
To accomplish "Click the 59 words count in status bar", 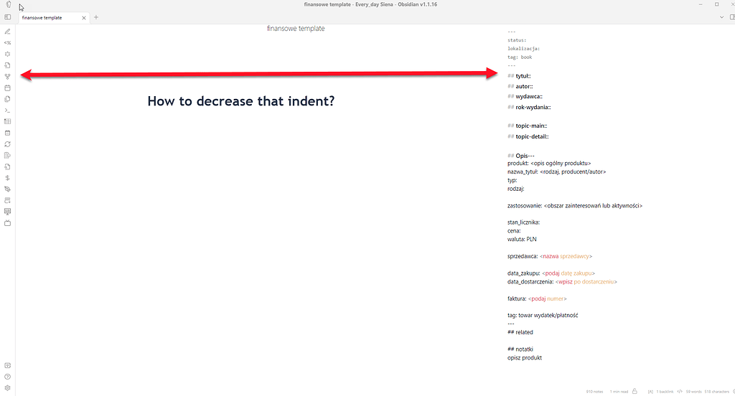I will point(693,391).
